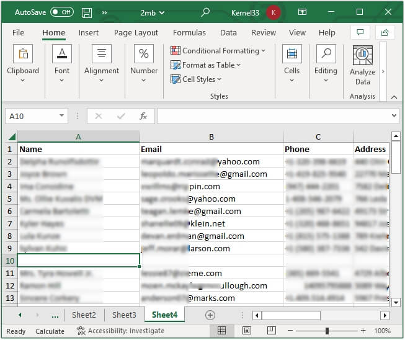Add a new sheet with plus icon
Viewport: 405px width, 340px height.
tap(210, 315)
